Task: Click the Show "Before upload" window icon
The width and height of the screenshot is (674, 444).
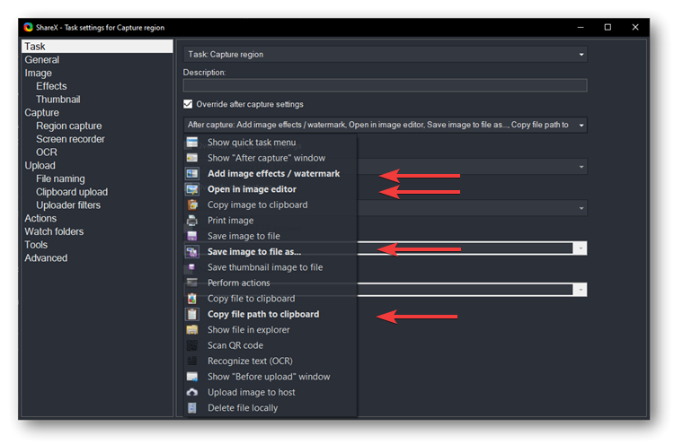Action: point(191,377)
